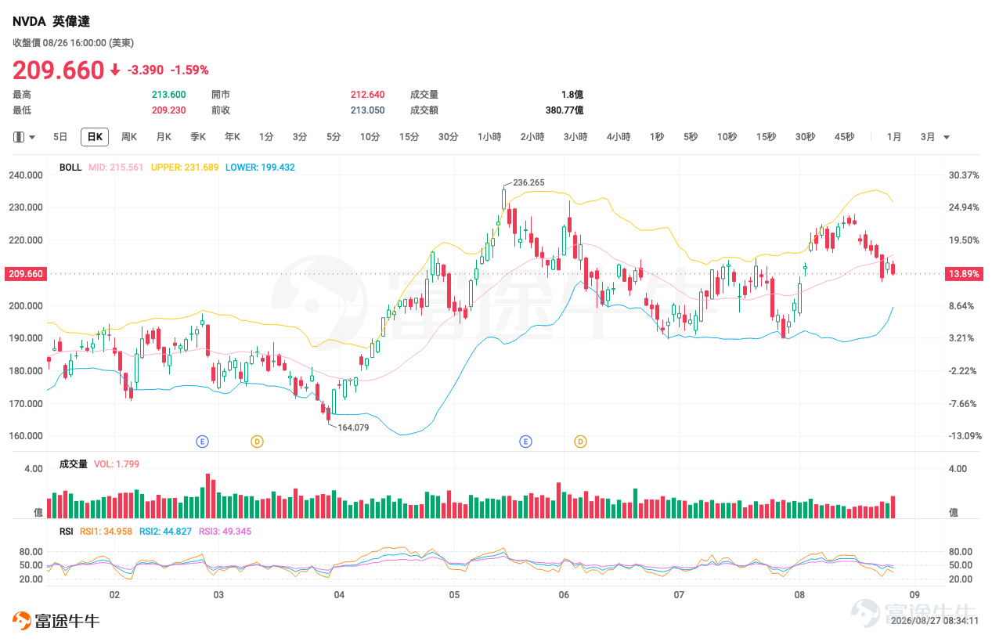
Task: Select the 3月 range
Action: pos(928,137)
